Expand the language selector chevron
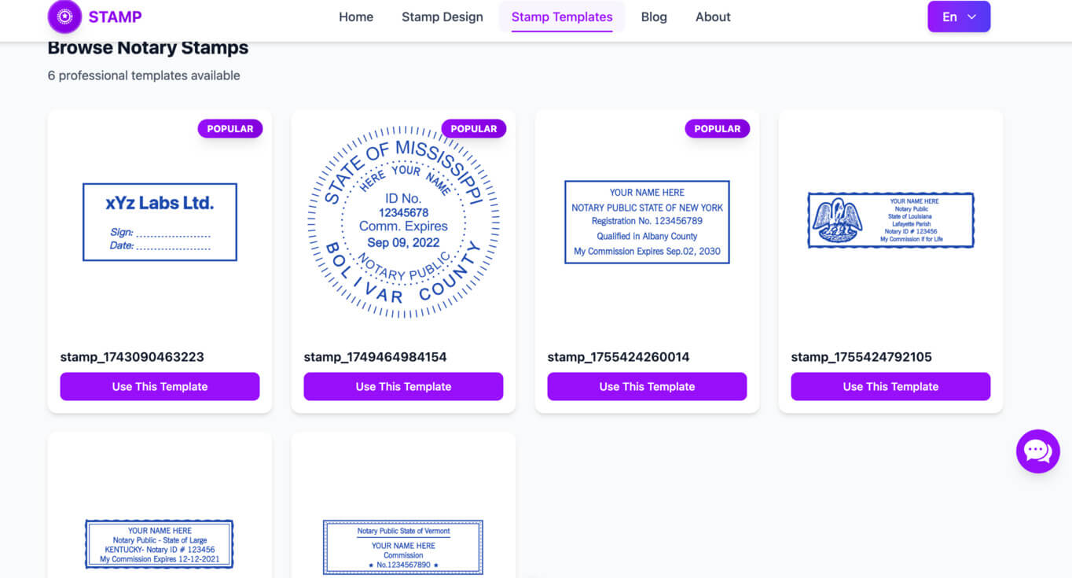 (971, 17)
